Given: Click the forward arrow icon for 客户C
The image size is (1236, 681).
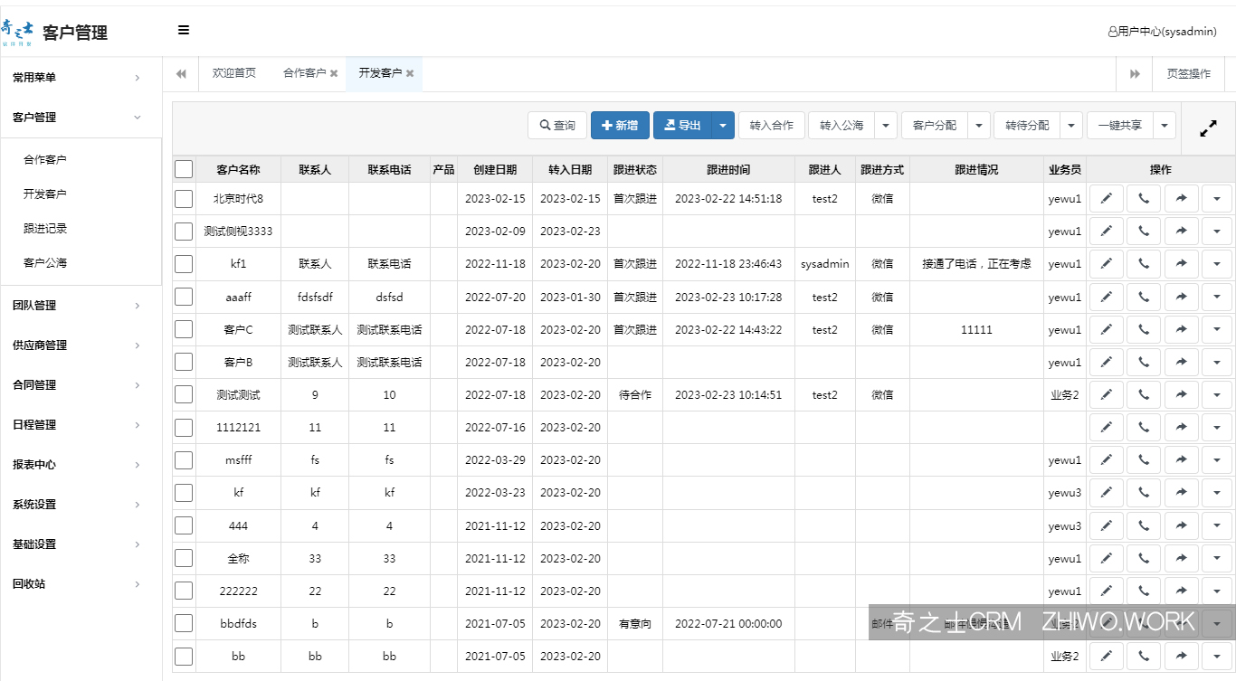Looking at the screenshot, I should (x=1181, y=328).
